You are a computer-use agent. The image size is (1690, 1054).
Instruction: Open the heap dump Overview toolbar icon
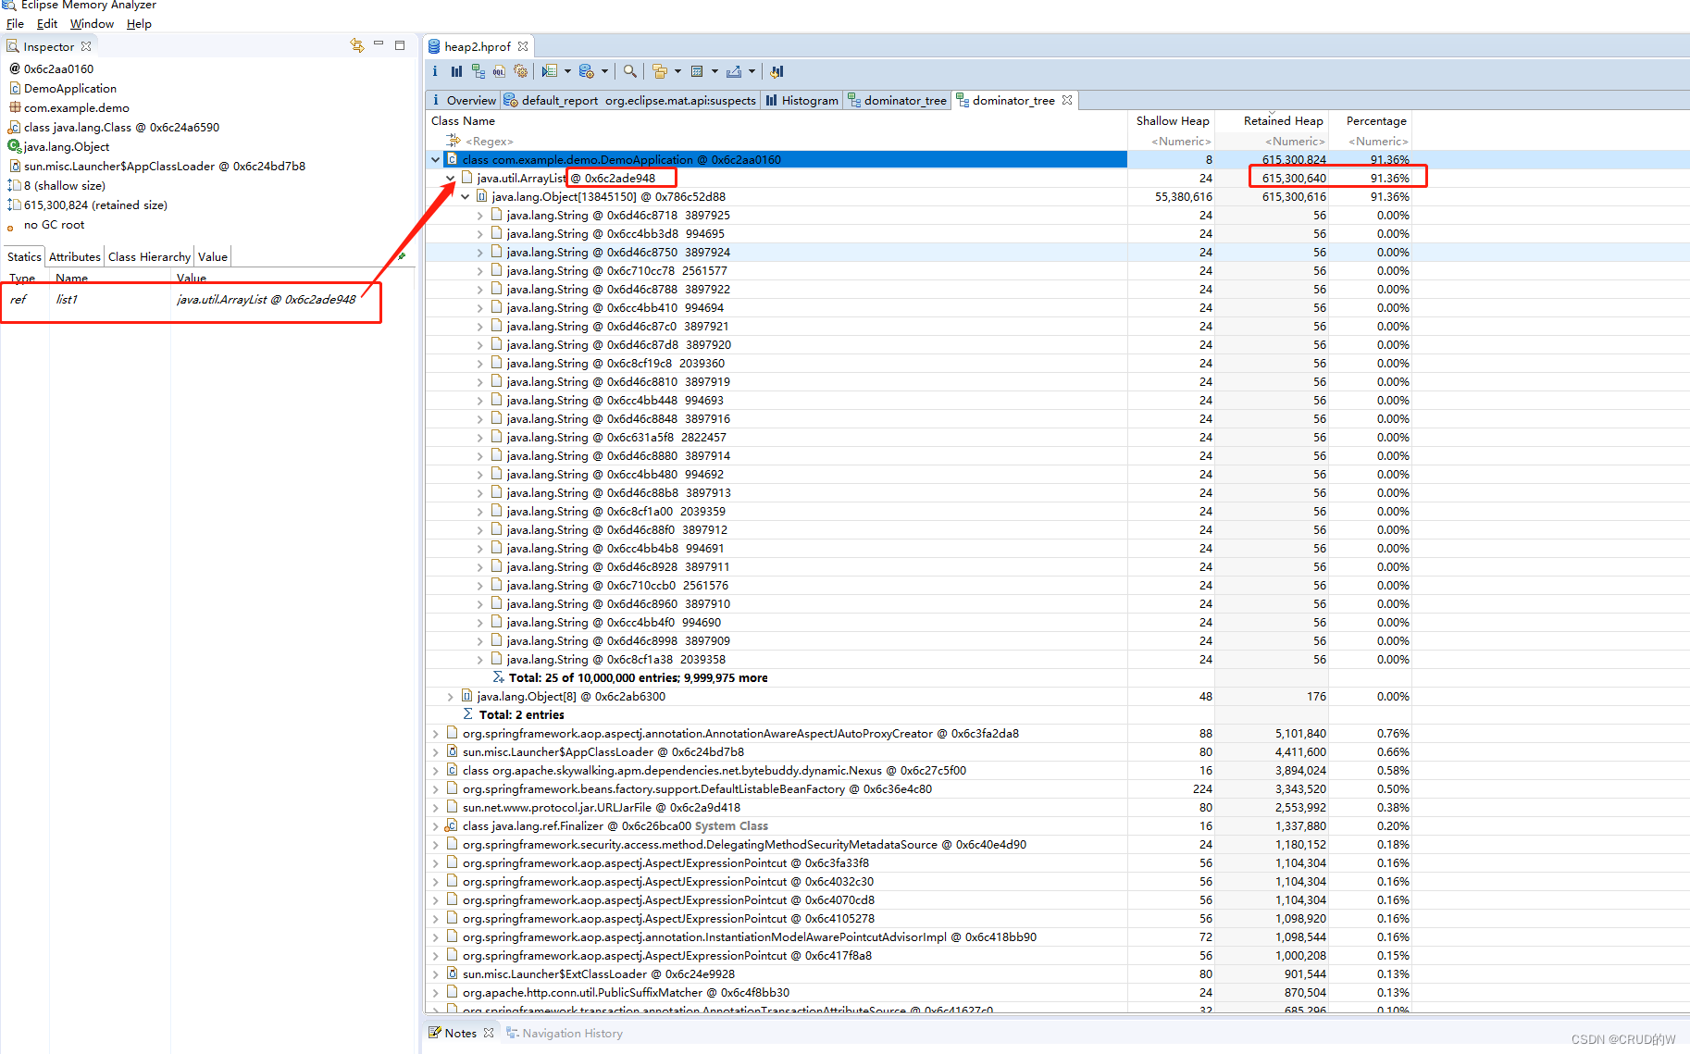click(435, 71)
